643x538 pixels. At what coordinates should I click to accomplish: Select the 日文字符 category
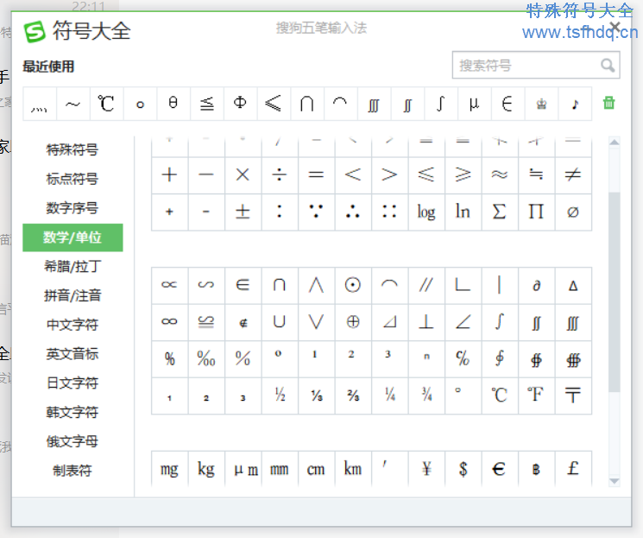pos(72,383)
